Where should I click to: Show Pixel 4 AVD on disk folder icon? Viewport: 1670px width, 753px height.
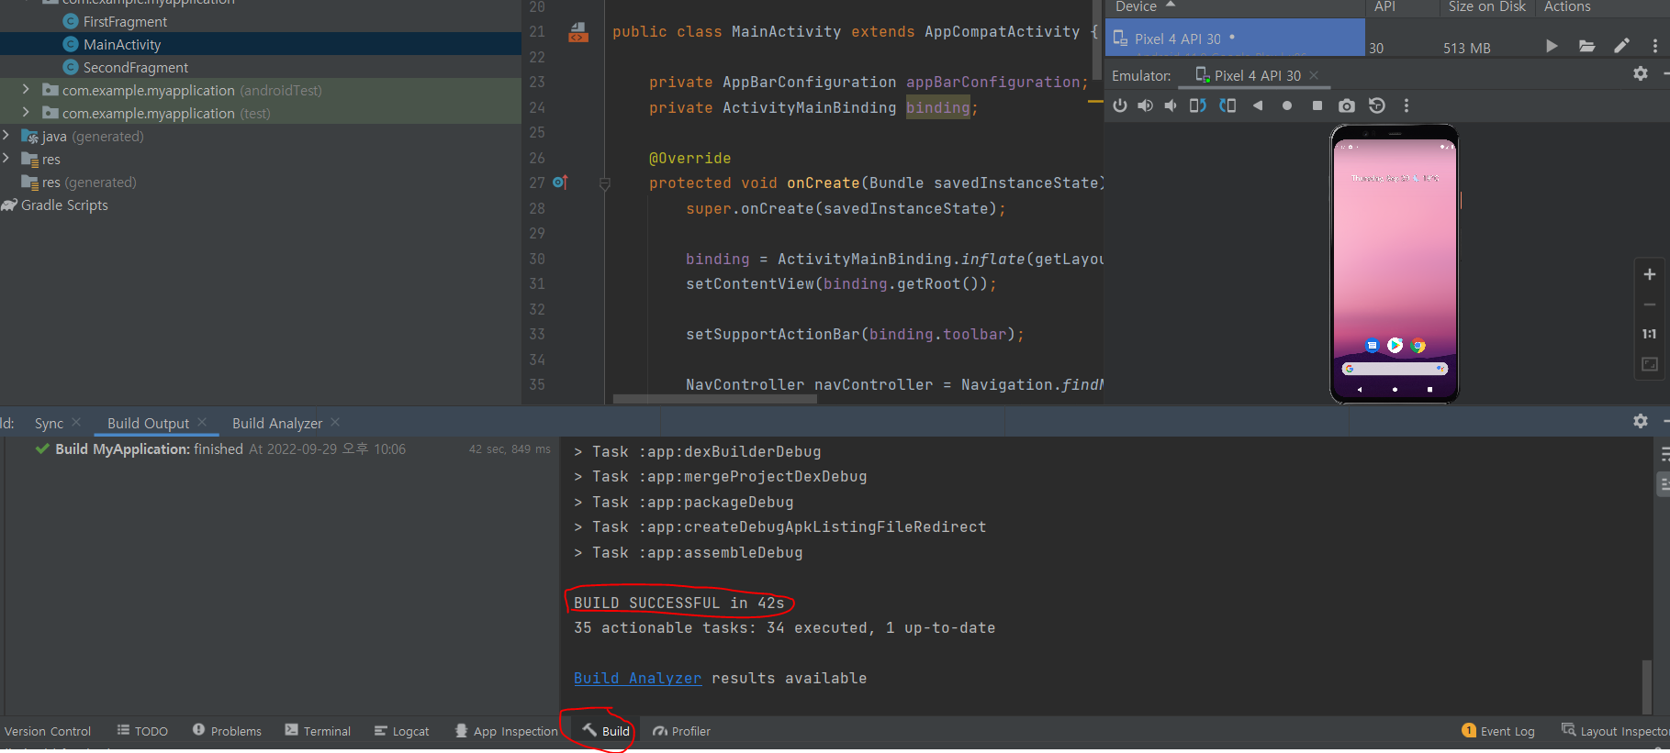tap(1586, 46)
